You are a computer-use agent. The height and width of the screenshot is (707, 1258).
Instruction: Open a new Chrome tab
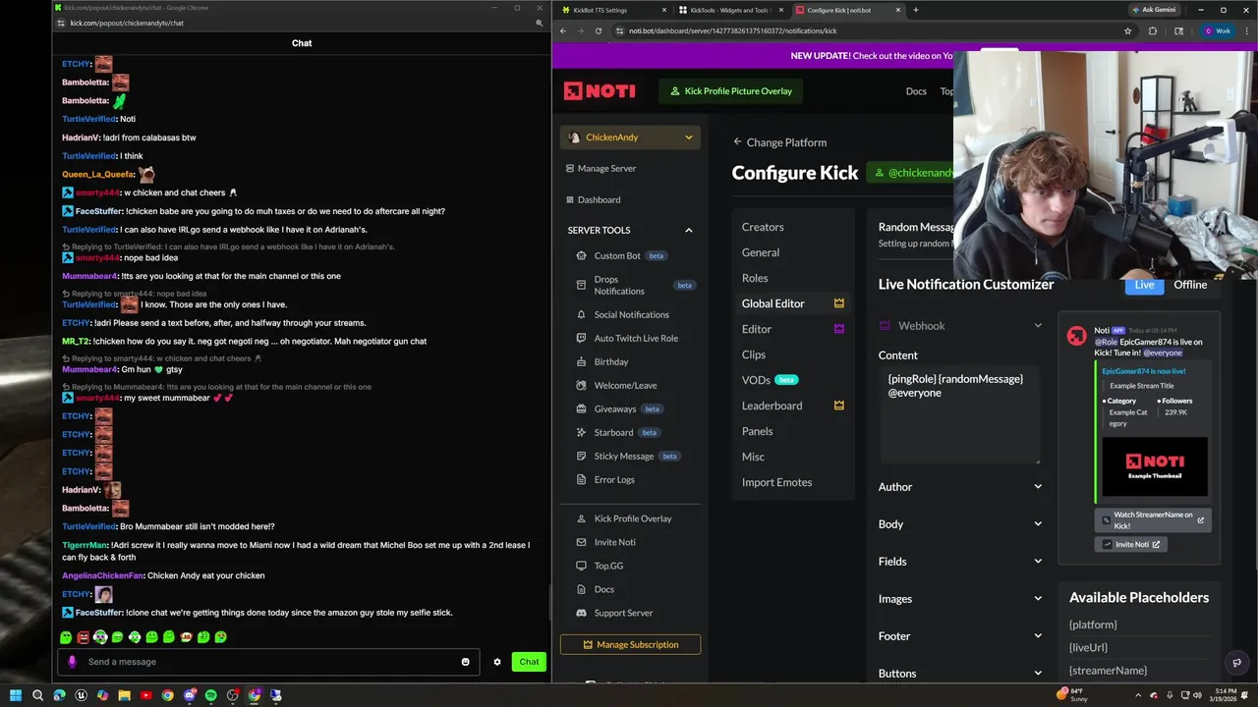[915, 10]
